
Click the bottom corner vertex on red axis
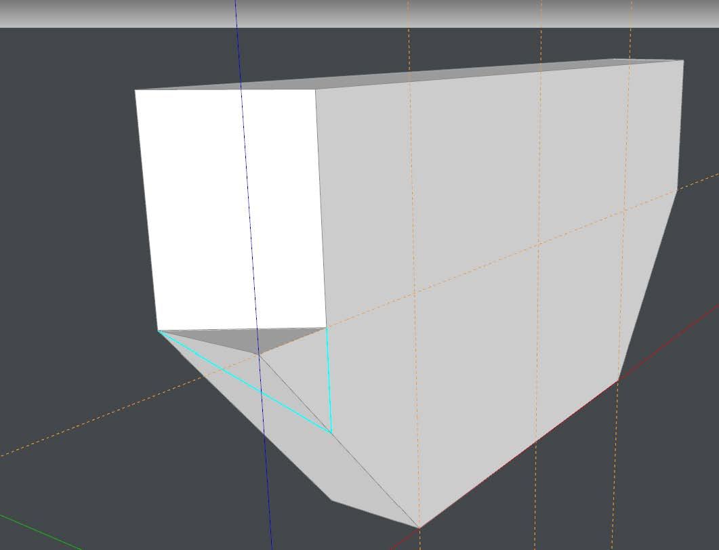[419, 528]
